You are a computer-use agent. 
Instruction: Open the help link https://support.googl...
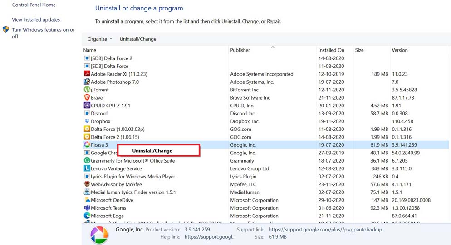pos(210,237)
